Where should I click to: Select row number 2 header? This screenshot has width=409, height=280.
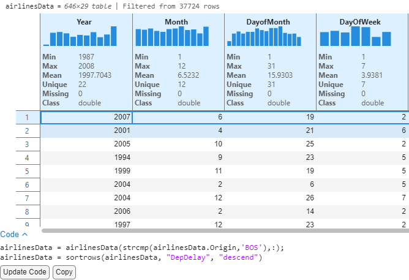(27, 131)
